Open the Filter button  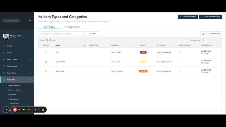[x=93, y=34]
